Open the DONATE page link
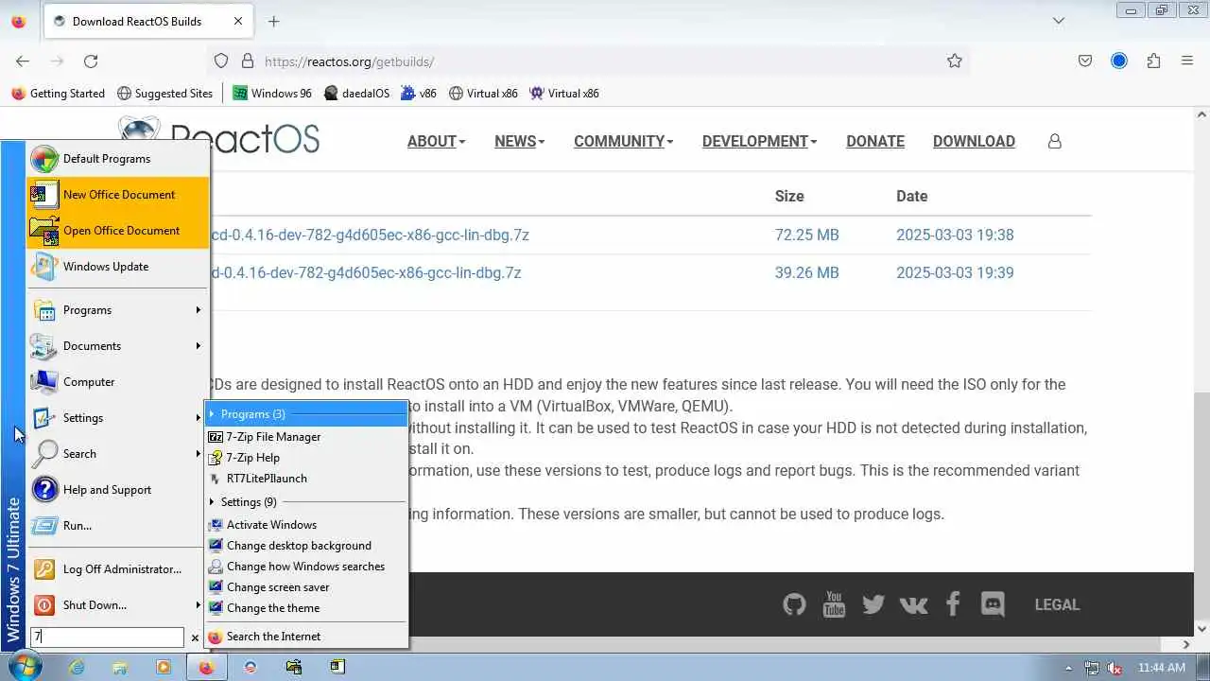1210x681 pixels. (x=875, y=141)
